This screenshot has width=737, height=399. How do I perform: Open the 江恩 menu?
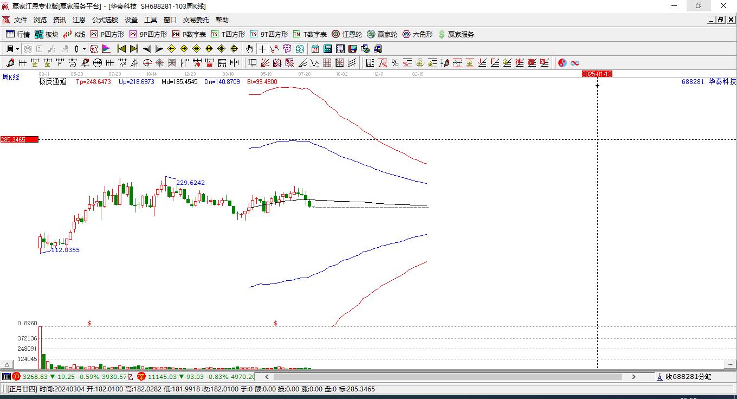click(79, 20)
